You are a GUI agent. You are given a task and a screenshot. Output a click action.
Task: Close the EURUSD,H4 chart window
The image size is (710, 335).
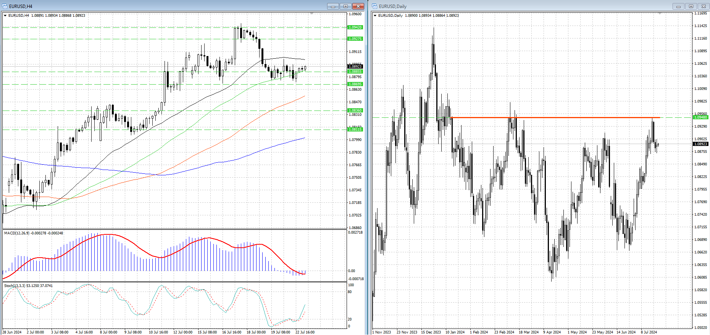[x=358, y=6]
